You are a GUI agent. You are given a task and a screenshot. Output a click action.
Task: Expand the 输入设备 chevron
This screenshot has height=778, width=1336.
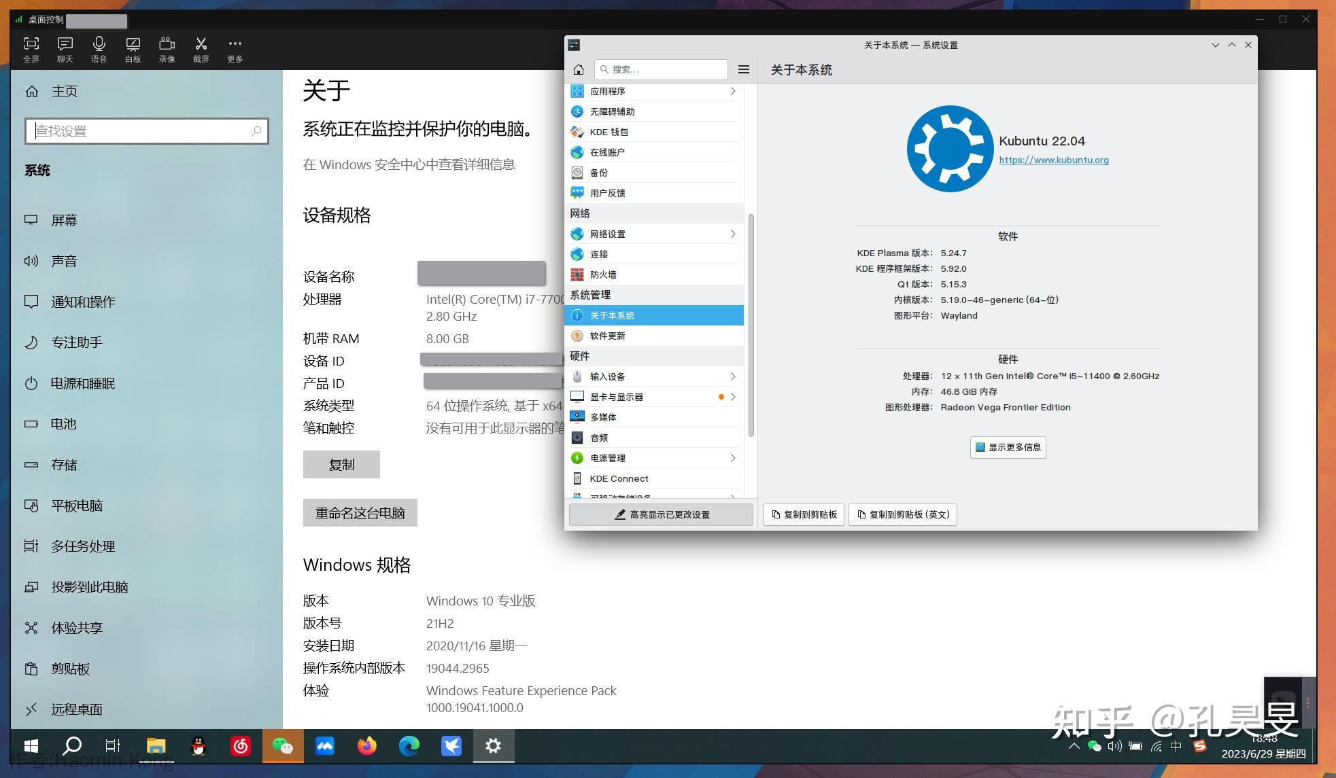732,376
